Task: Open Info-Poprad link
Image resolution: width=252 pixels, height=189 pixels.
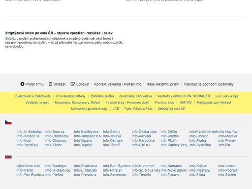Action: click(x=227, y=170)
